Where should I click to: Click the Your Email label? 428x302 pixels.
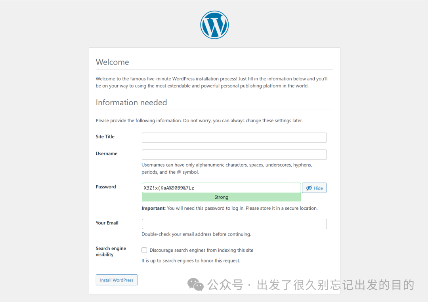point(107,223)
